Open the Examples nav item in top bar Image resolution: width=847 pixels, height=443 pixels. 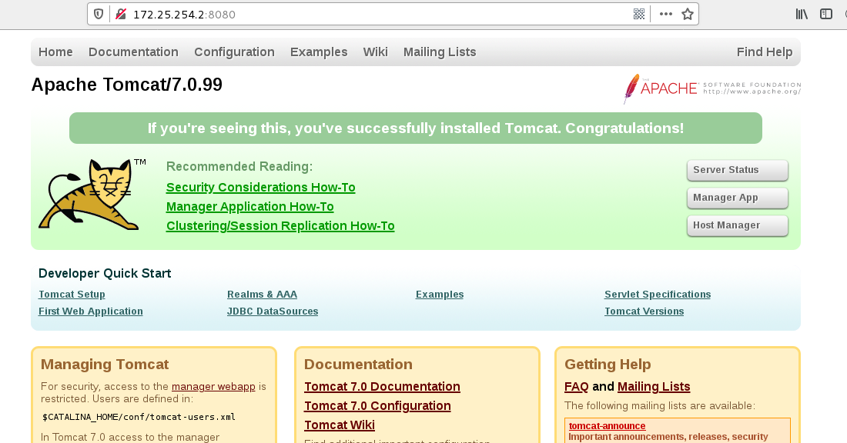(x=319, y=52)
